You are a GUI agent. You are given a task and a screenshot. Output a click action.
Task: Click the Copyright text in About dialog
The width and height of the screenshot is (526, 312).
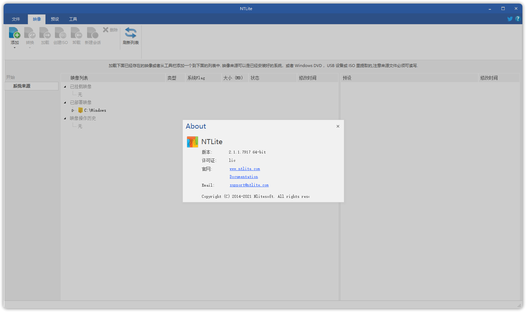tap(255, 197)
